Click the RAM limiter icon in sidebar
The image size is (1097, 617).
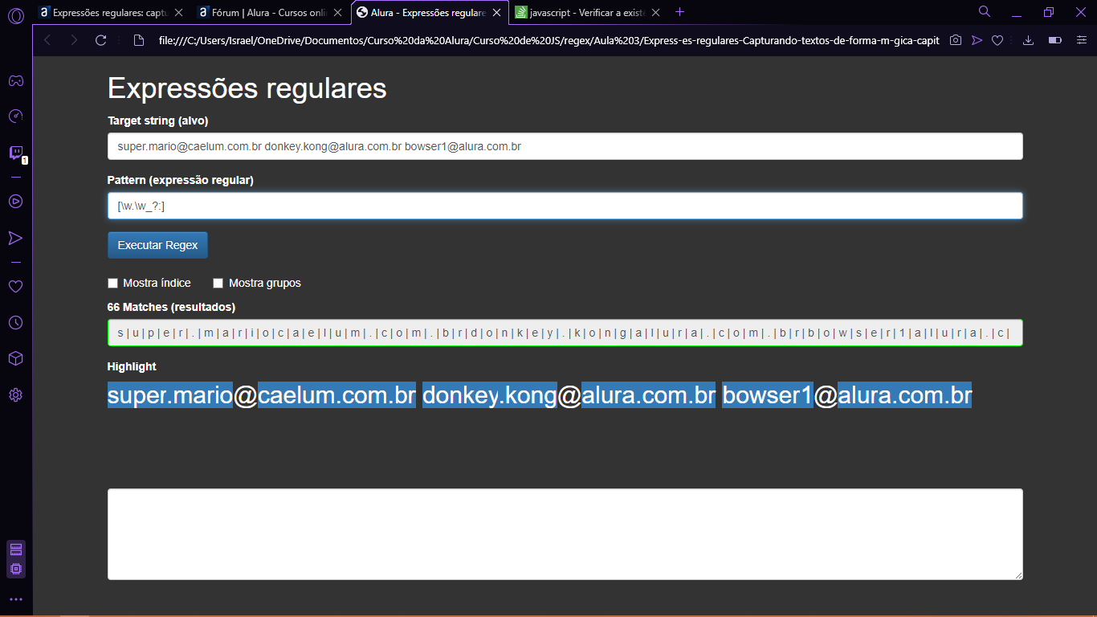[x=15, y=550]
